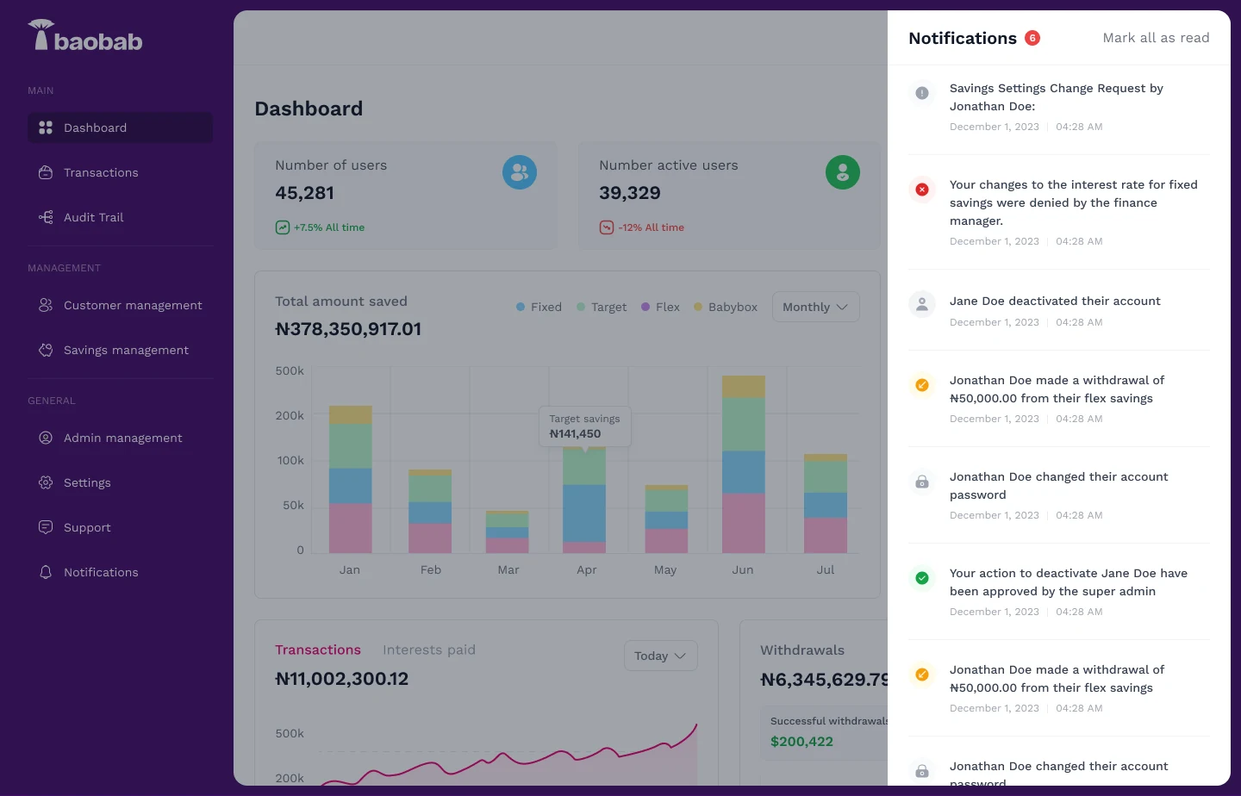Click the Savings management piggy bank icon
1241x796 pixels.
[46, 350]
